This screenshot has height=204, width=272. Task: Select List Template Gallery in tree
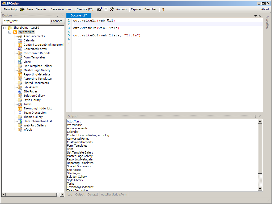pos(38,66)
